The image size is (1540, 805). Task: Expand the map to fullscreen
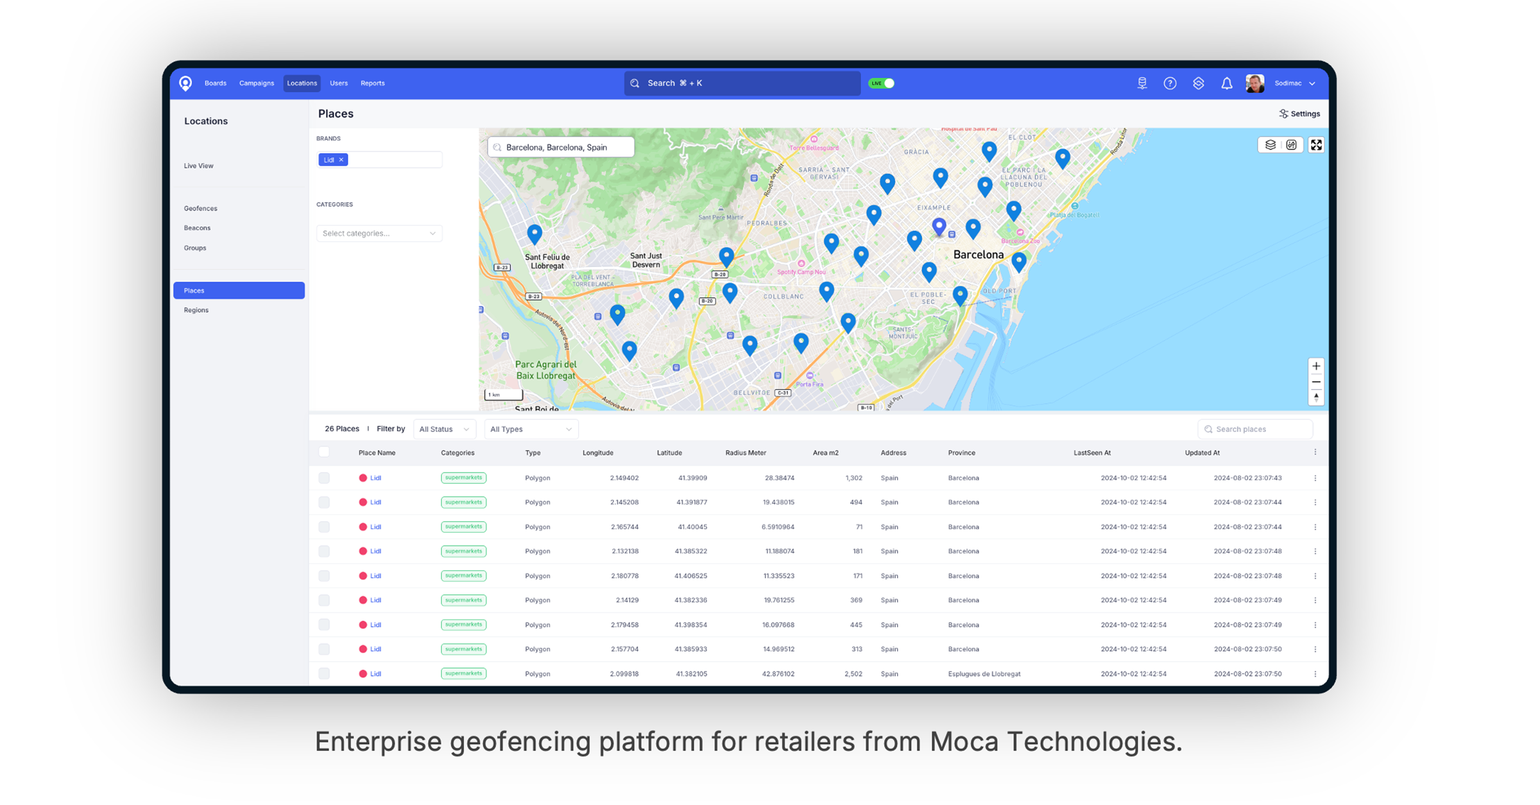coord(1316,144)
